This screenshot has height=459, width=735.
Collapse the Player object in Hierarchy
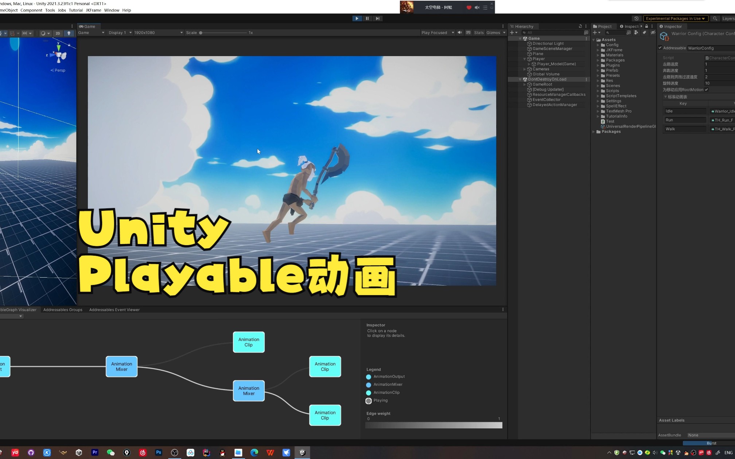point(525,59)
